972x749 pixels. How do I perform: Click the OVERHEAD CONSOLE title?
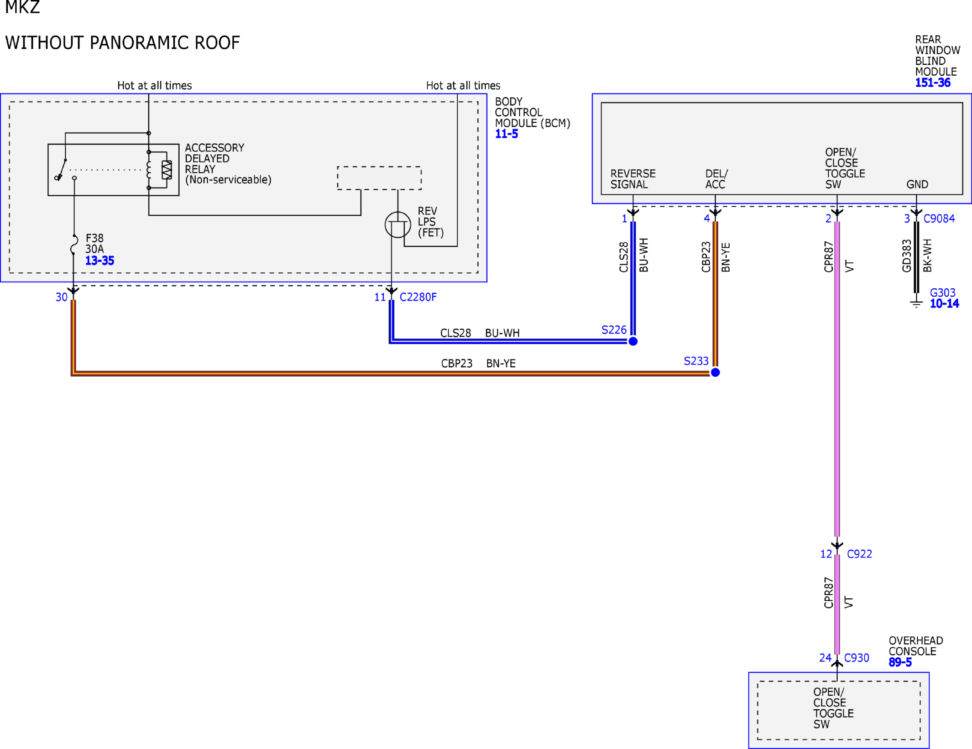(916, 646)
